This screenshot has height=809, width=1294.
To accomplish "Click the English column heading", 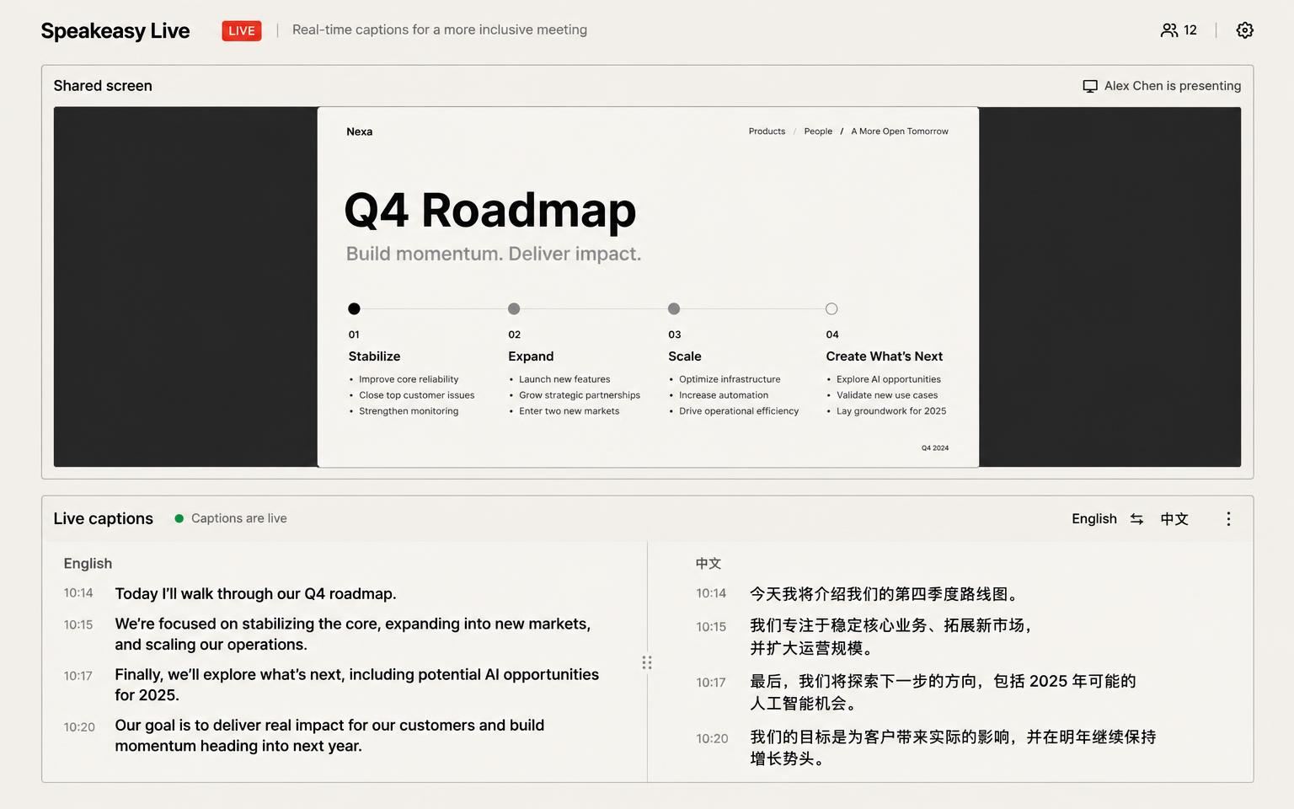I will pyautogui.click(x=88, y=564).
